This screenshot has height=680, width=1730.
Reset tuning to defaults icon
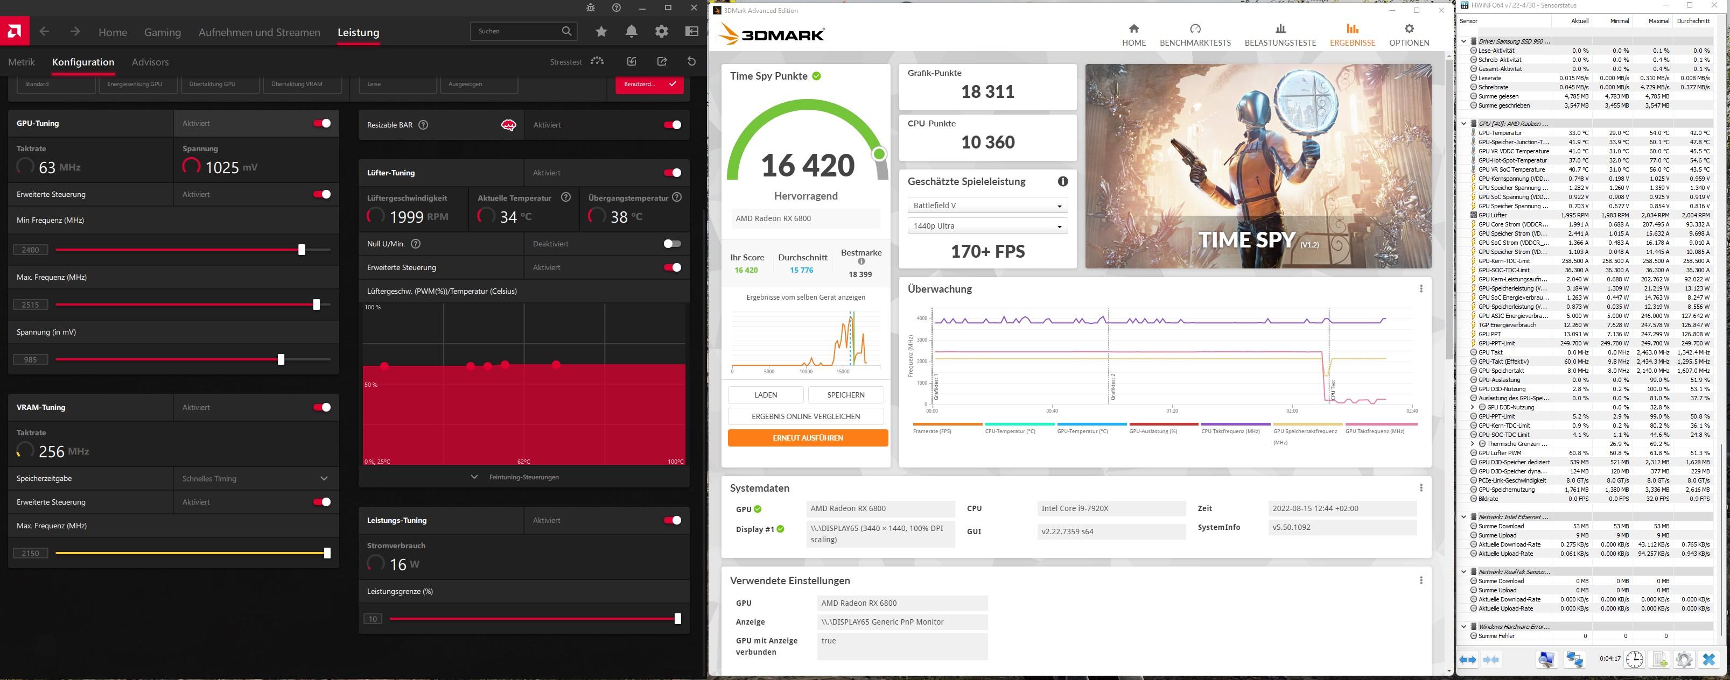pos(692,61)
